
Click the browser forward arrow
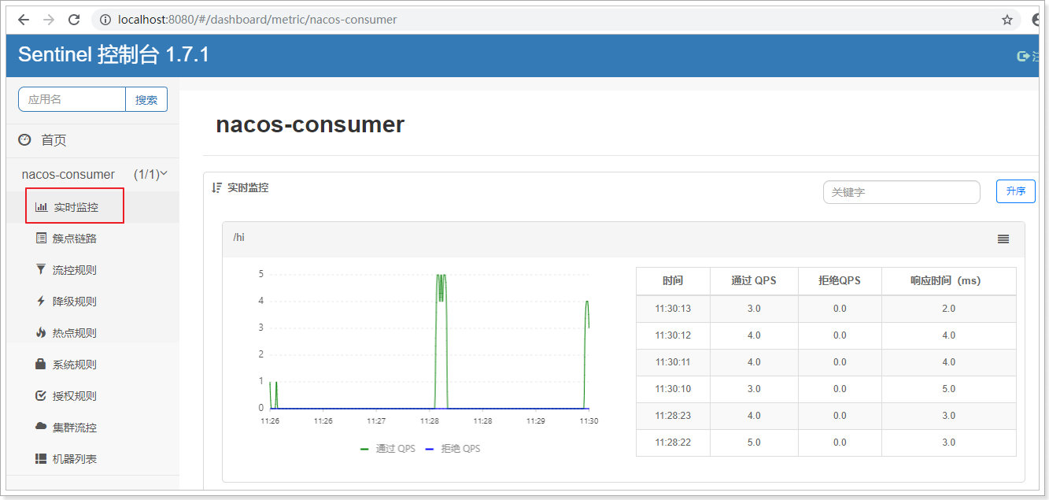[x=49, y=20]
